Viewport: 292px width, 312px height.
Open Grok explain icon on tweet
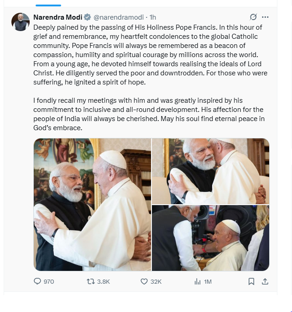[253, 17]
